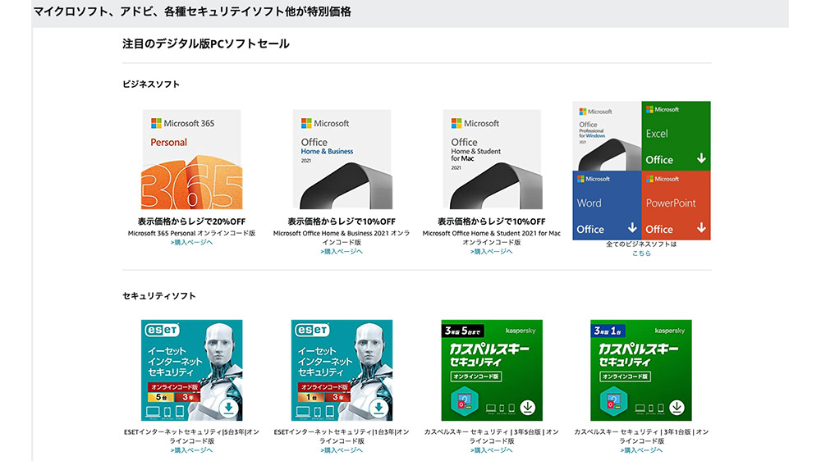Viewport: 821px width, 461px height.
Task: Open 購入ページへ link under Office Home & Business
Action: coord(342,252)
